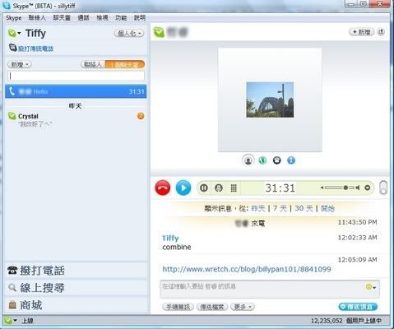Put the call on hold with pause icon
Screen dimensions: 394x329
pyautogui.click(x=204, y=188)
